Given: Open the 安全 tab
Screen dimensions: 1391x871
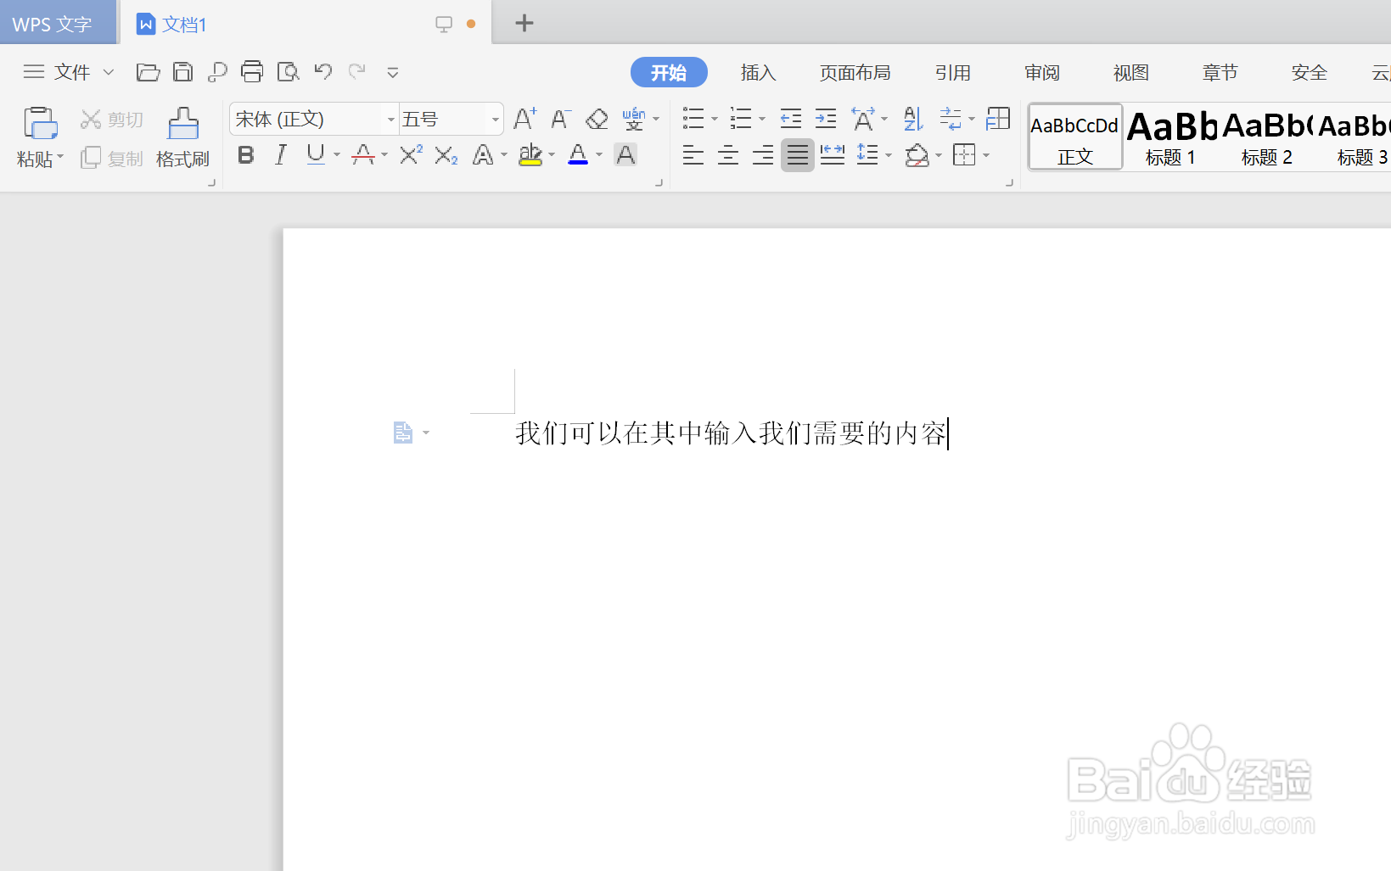Looking at the screenshot, I should coord(1309,72).
